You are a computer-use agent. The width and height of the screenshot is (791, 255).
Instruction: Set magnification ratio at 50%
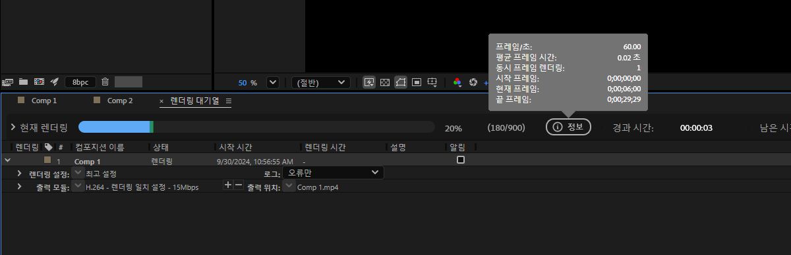[x=247, y=83]
